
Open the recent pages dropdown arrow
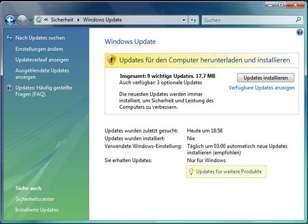tap(30, 20)
